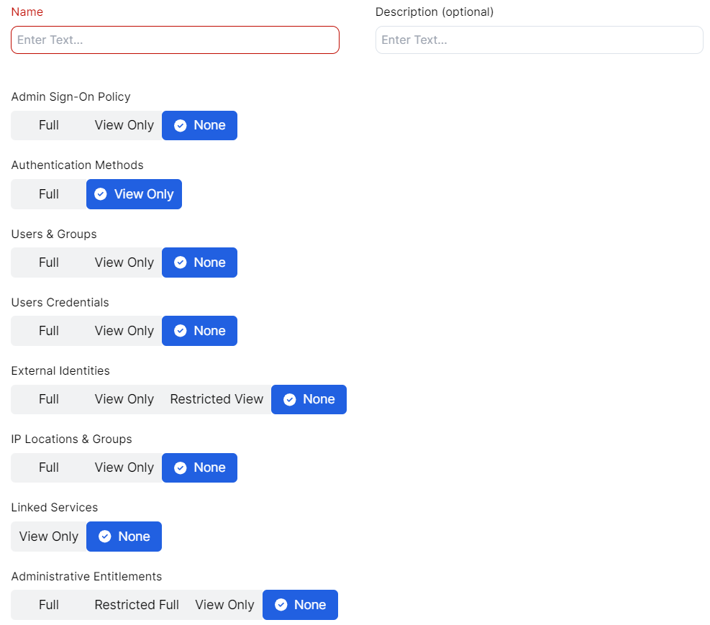Set Users Credentials to View Only
710x625 pixels.
pyautogui.click(x=124, y=331)
